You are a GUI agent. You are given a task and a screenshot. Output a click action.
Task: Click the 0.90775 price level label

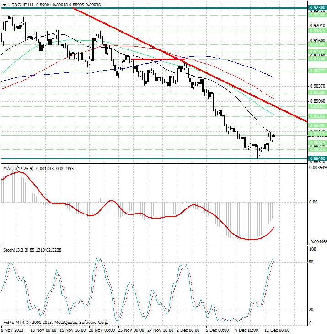(317, 71)
